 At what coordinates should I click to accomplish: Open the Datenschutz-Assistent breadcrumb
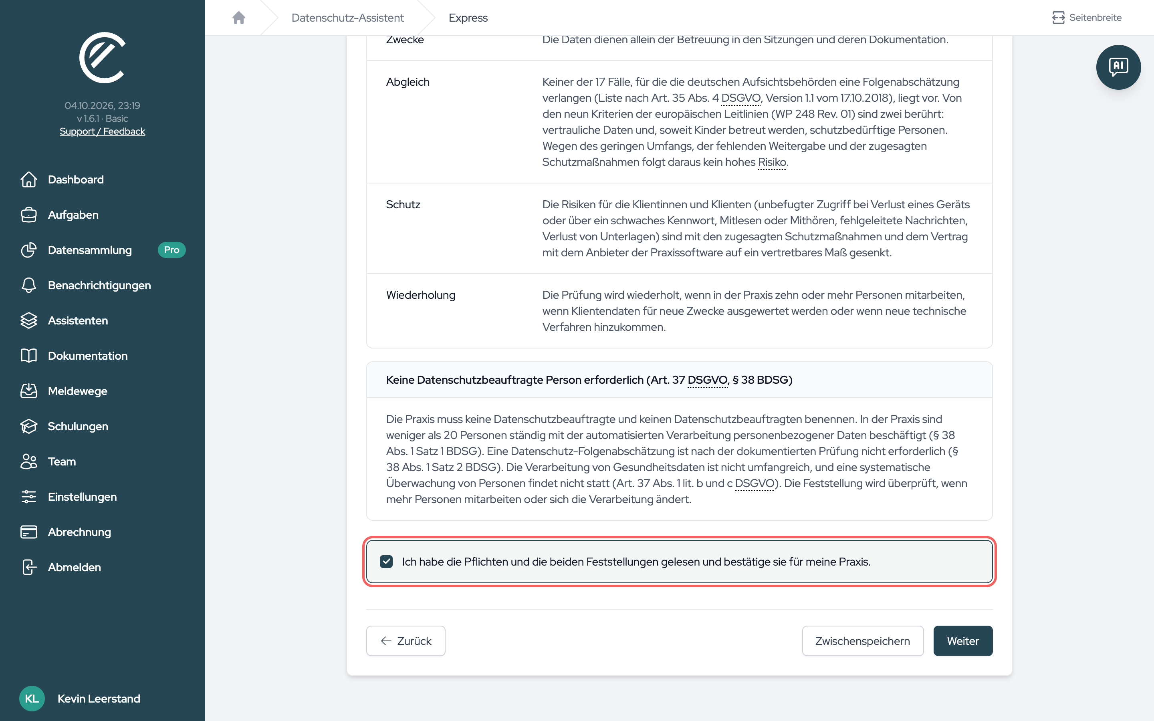tap(347, 18)
